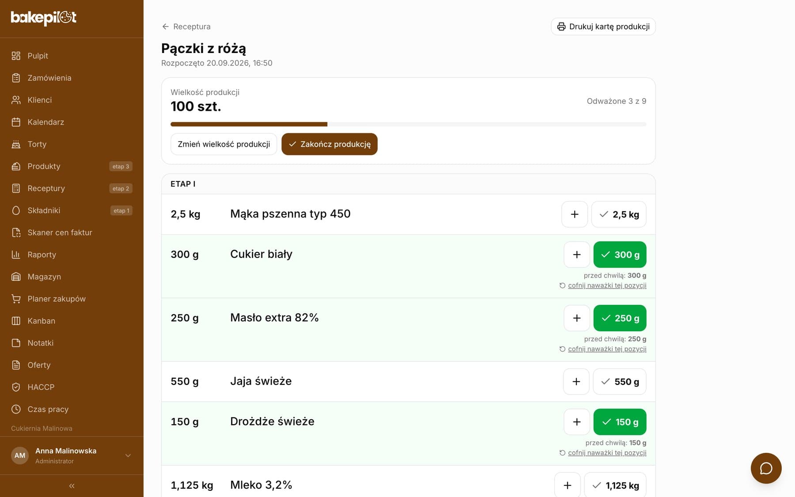This screenshot has height=497, width=795.
Task: Click Zakończ produkcję button
Action: point(329,144)
